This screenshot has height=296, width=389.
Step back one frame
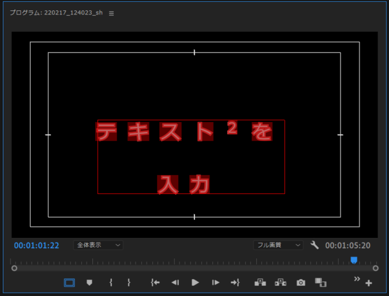pos(175,282)
